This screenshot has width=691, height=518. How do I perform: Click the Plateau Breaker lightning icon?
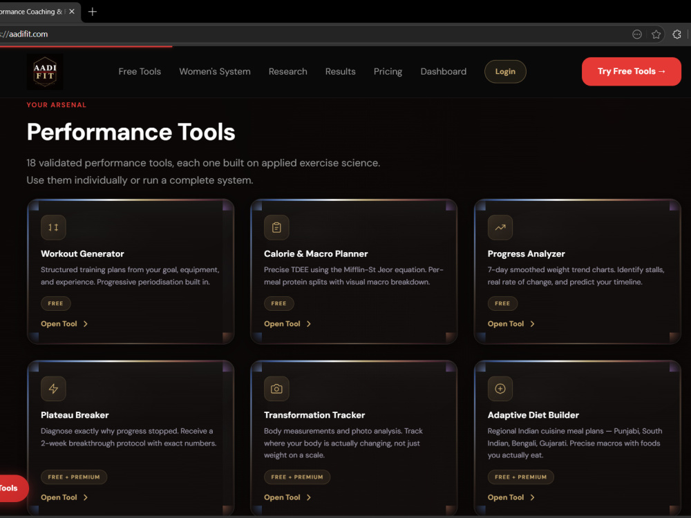(53, 388)
